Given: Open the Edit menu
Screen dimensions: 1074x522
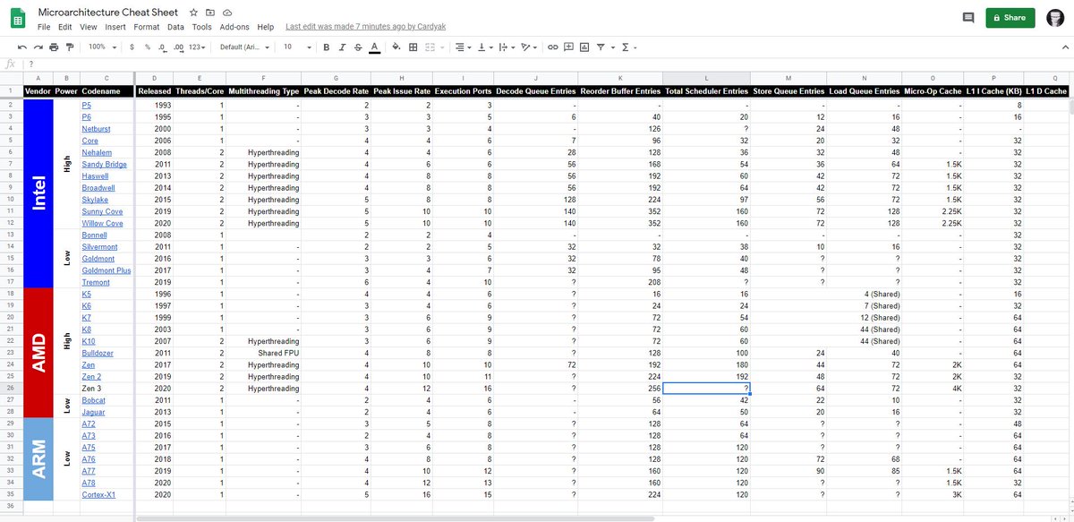Looking at the screenshot, I should tap(65, 27).
